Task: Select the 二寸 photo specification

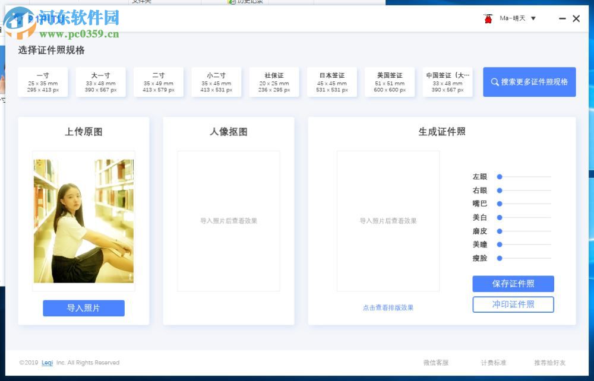Action: (159, 82)
